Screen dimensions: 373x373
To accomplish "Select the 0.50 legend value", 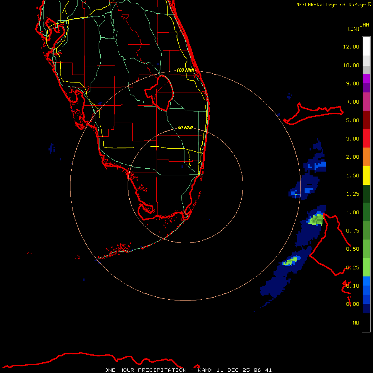I will pos(353,249).
